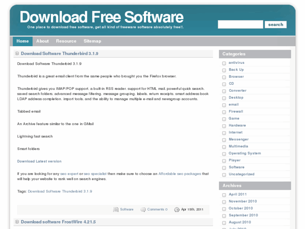Click the bullet icon beside Internet

point(224,133)
